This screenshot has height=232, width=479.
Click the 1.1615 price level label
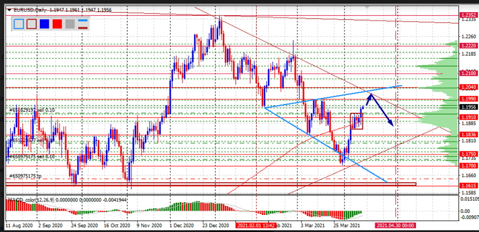[x=468, y=186]
